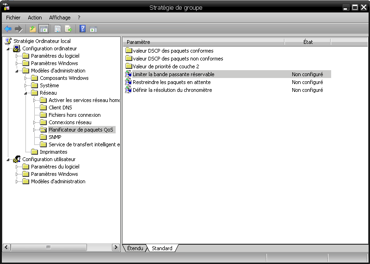Click folder icon of valeur DSCP des paquets non conformes
Image resolution: width=370 pixels, height=264 pixels.
pos(129,58)
